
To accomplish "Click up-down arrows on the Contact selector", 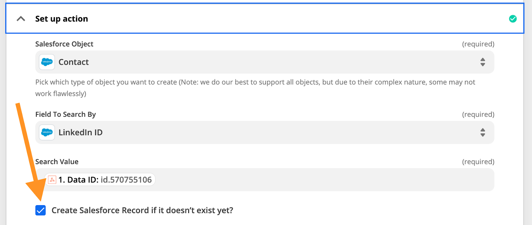I will (x=482, y=62).
